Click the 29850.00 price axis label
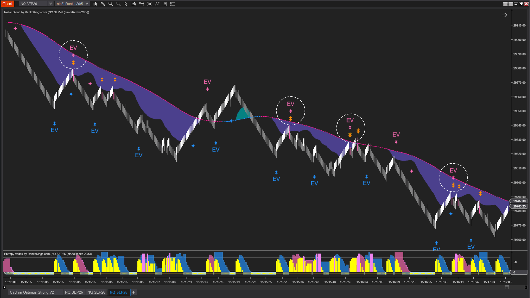The width and height of the screenshot is (530, 298). pyautogui.click(x=519, y=111)
